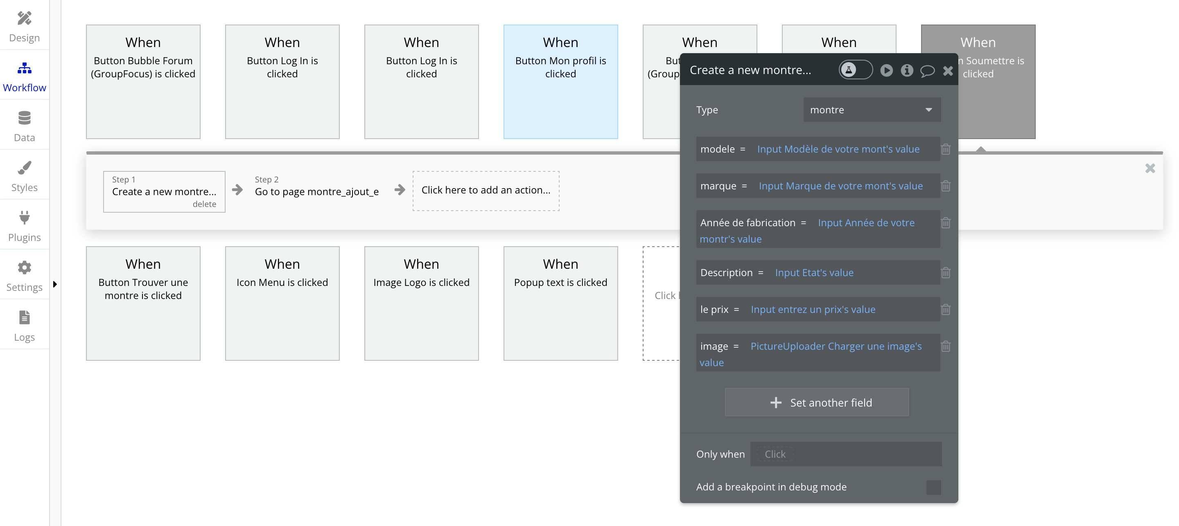
Task: Enable breakpoint in debug mode checkbox
Action: coord(933,487)
